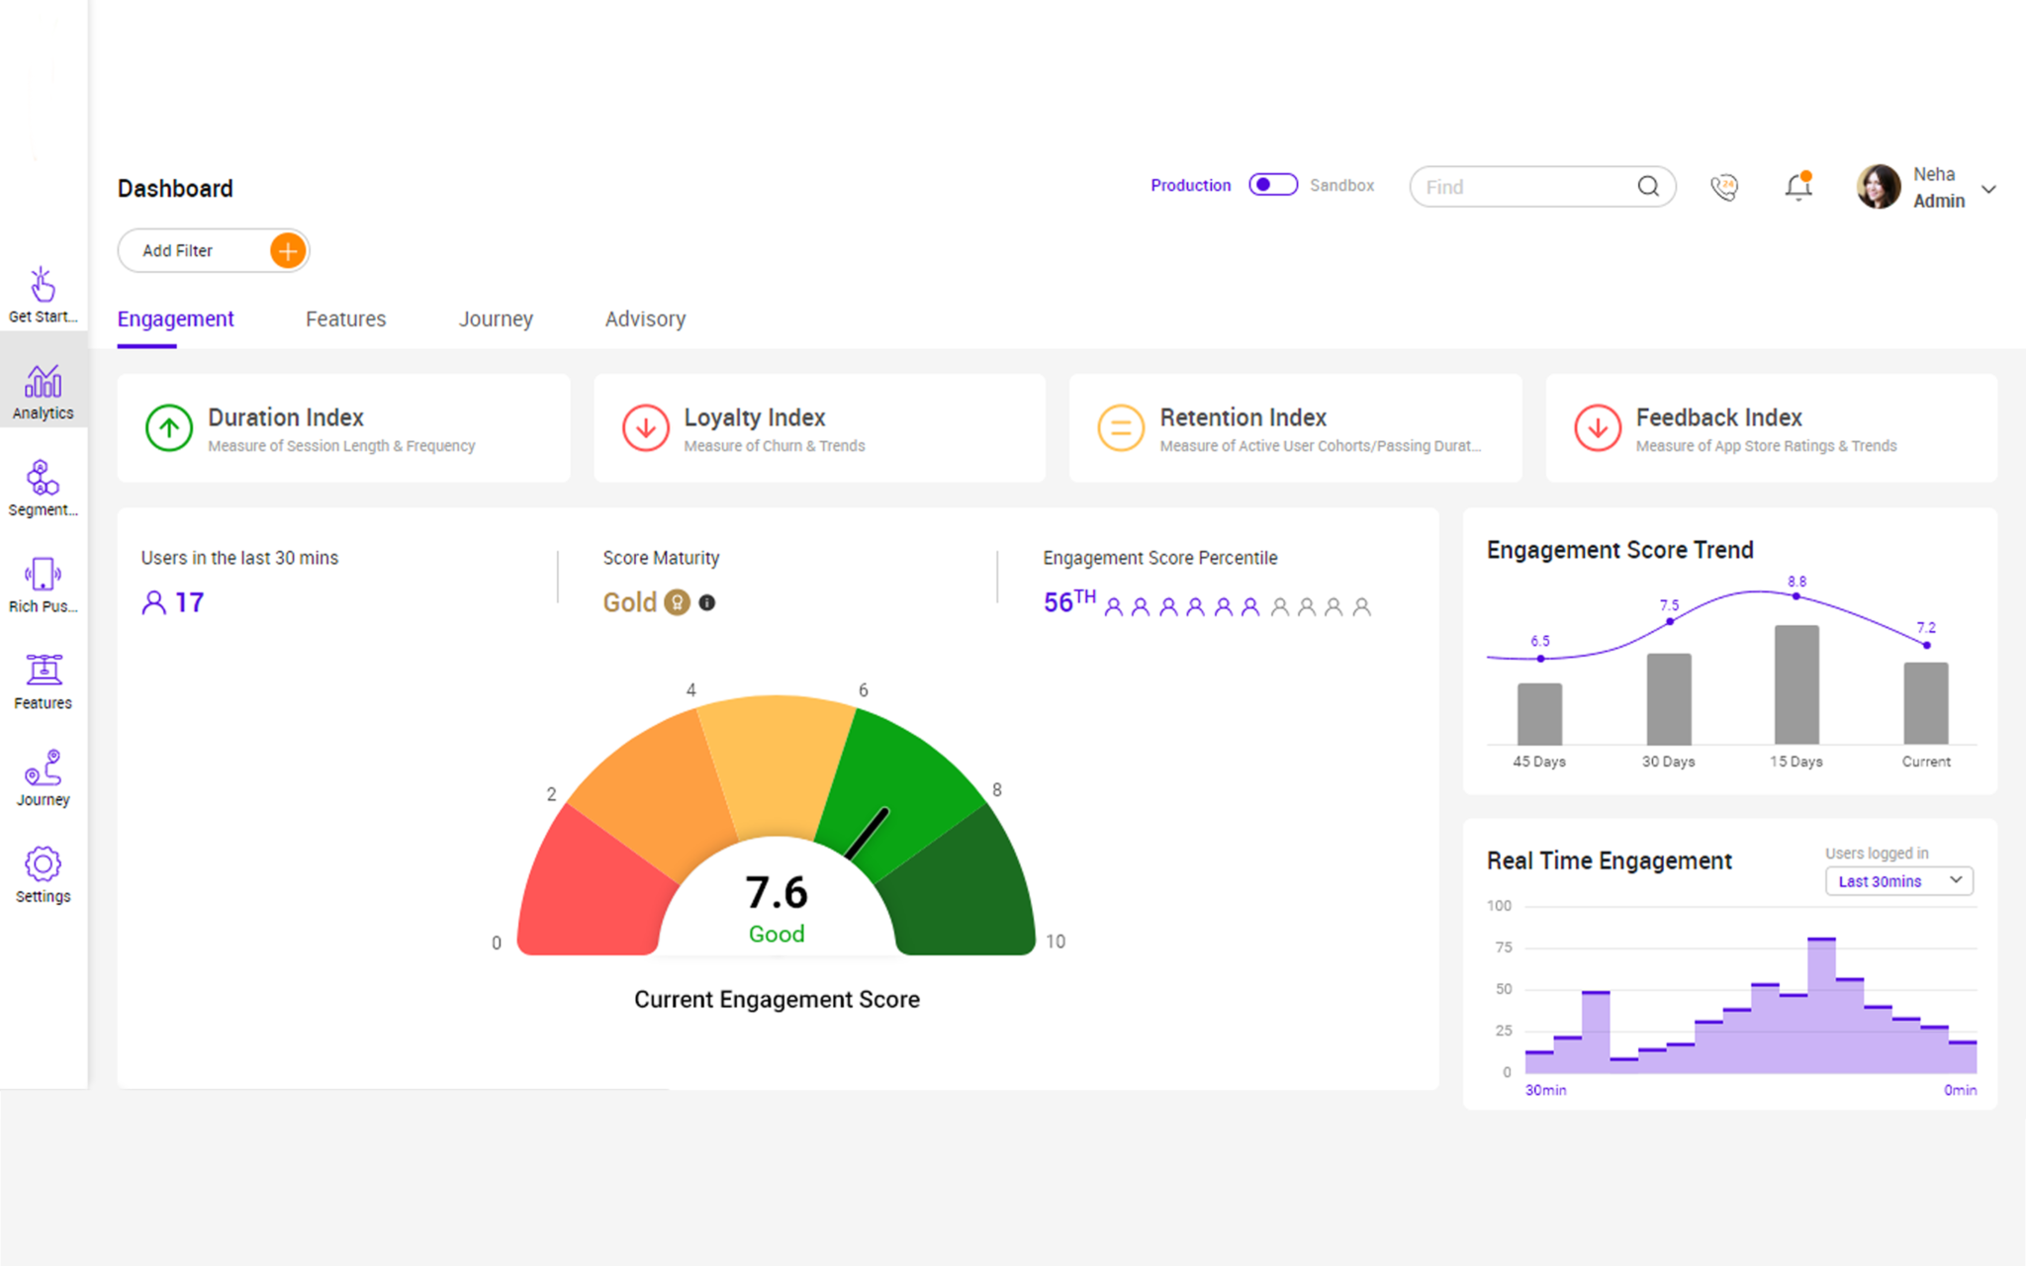The width and height of the screenshot is (2026, 1266).
Task: Select the Analytics sidebar icon
Action: (43, 393)
